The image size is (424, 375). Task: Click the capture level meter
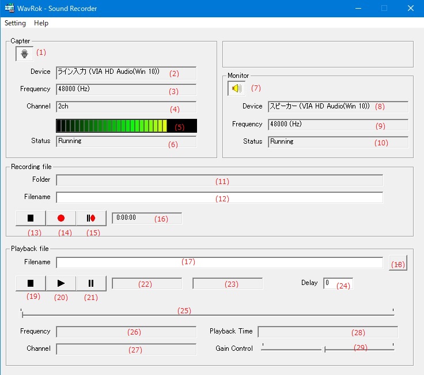point(126,126)
